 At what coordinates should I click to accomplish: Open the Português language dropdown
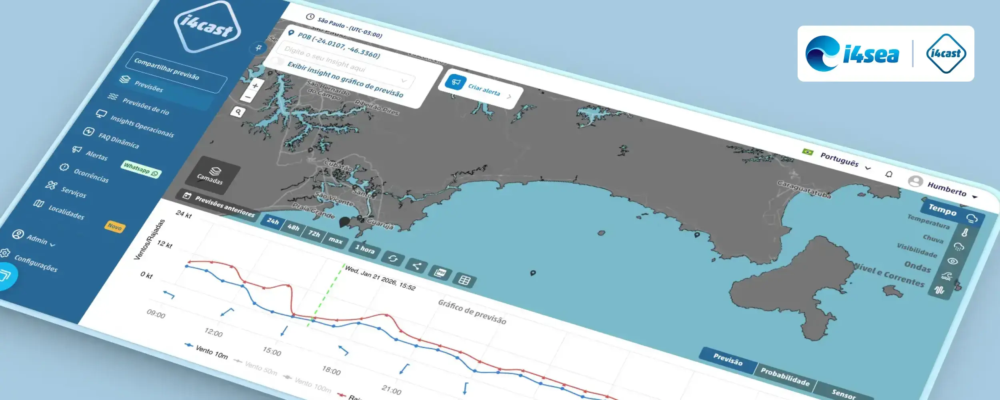pyautogui.click(x=839, y=160)
